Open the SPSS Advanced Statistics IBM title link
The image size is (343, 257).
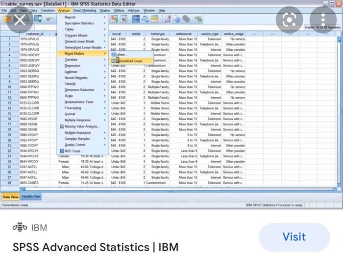tap(96, 247)
